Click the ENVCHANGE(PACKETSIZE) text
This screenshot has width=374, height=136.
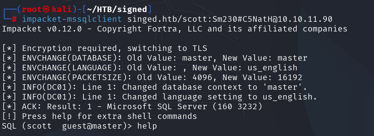[x=77, y=77]
